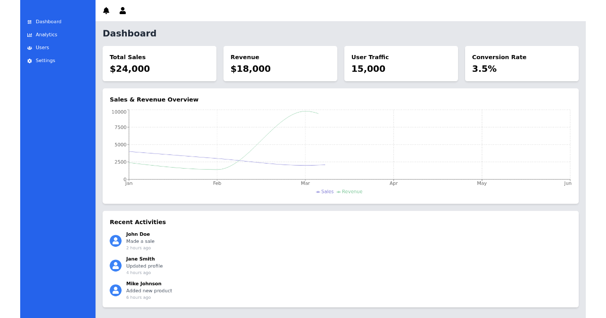
Task: Click the Users group icon in sidebar
Action: [29, 48]
